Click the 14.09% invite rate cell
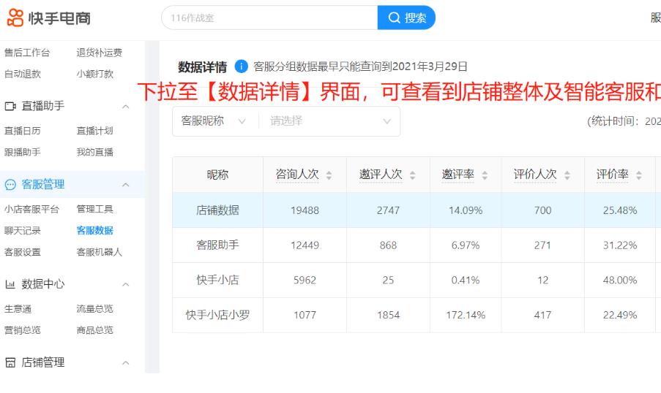The width and height of the screenshot is (661, 393). click(466, 210)
